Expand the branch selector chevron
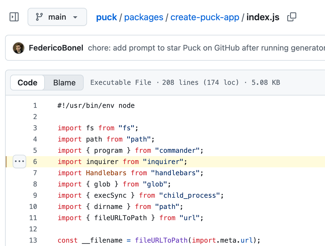Screen dimensions: 325x246 [x=75, y=17]
